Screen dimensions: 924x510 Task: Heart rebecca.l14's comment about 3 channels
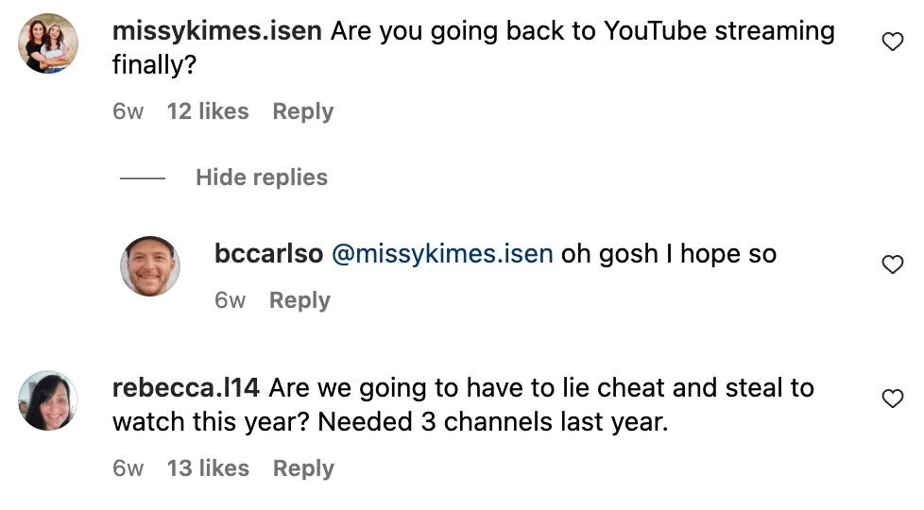(x=892, y=399)
